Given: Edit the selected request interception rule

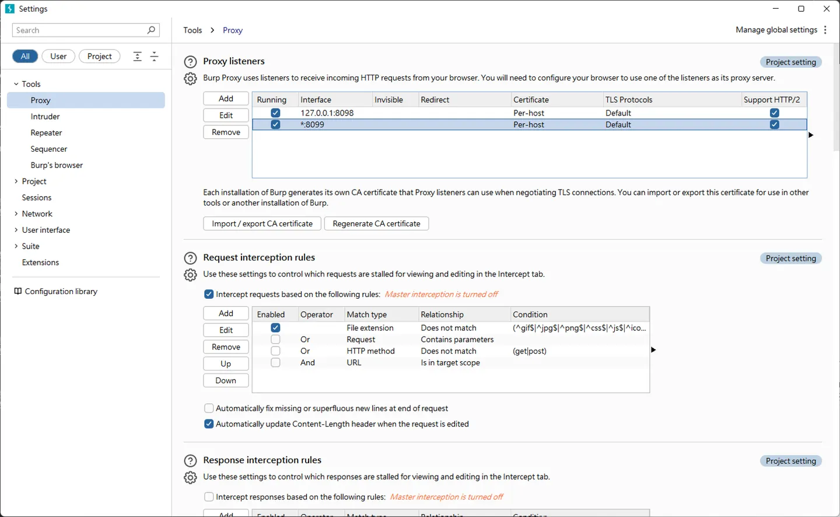Looking at the screenshot, I should 226,330.
